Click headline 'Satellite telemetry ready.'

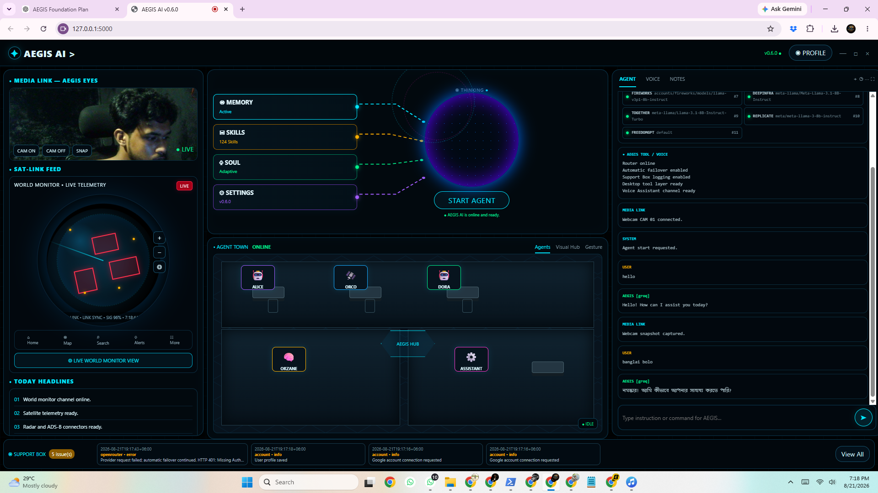click(51, 413)
